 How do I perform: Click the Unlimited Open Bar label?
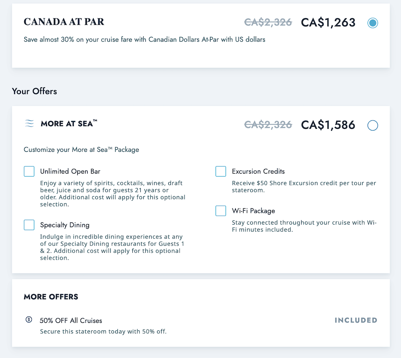70,171
